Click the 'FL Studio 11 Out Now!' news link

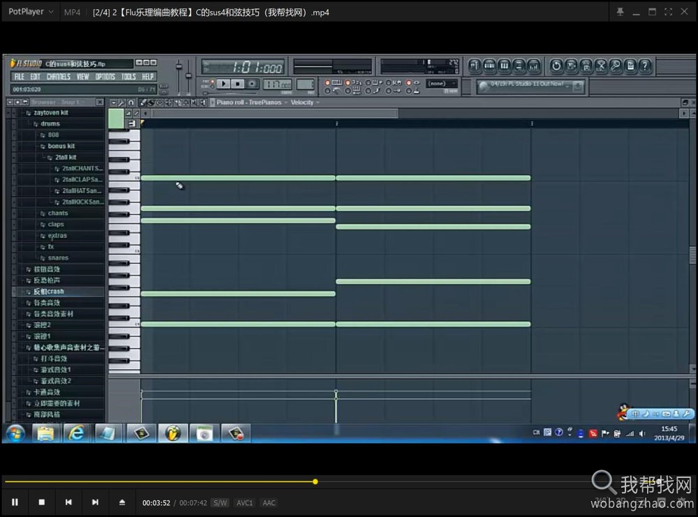pos(526,84)
